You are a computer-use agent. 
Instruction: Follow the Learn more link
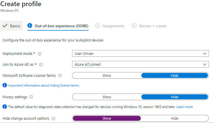click(x=185, y=107)
